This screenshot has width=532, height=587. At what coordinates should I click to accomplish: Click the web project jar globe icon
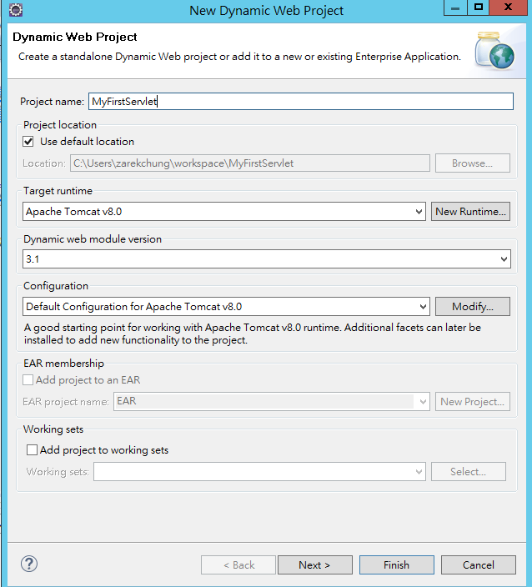(495, 51)
